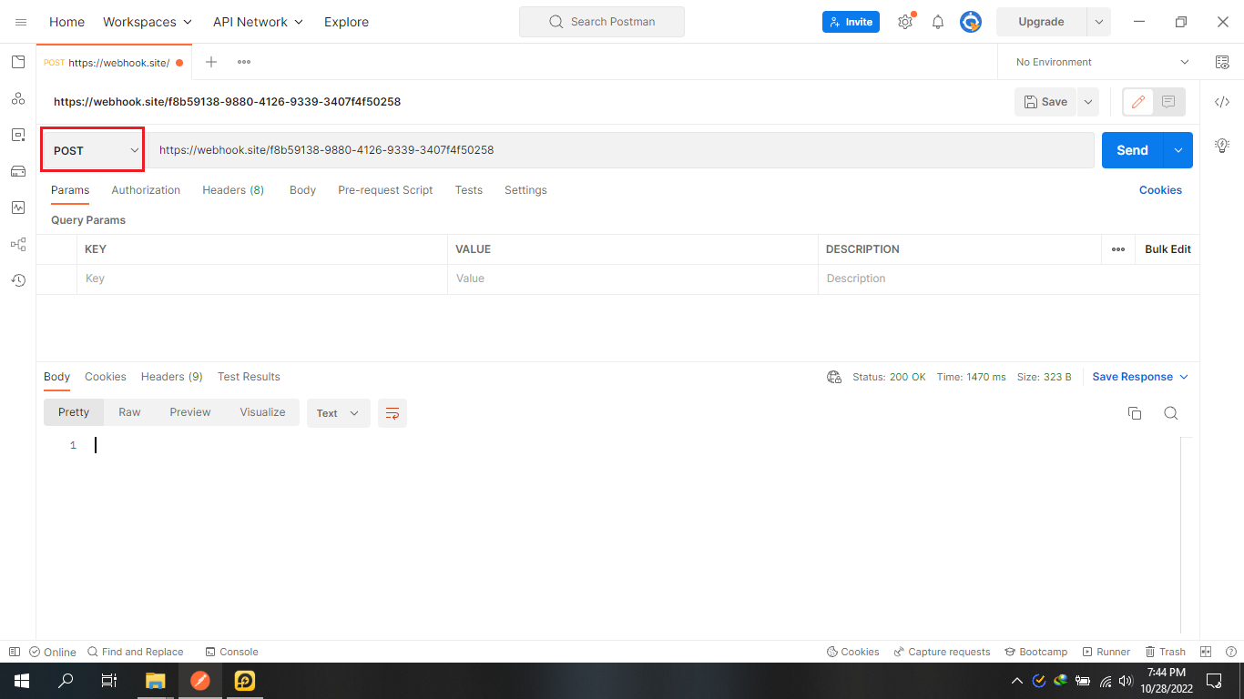Image resolution: width=1244 pixels, height=699 pixels.
Task: Click the Save button
Action: 1045,102
